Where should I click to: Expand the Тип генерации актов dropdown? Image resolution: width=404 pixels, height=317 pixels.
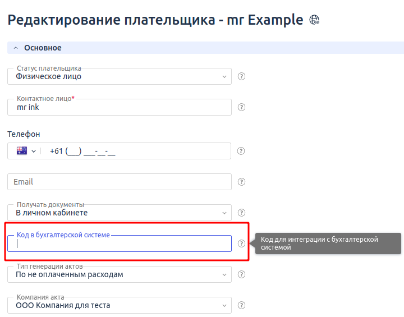pyautogui.click(x=119, y=274)
